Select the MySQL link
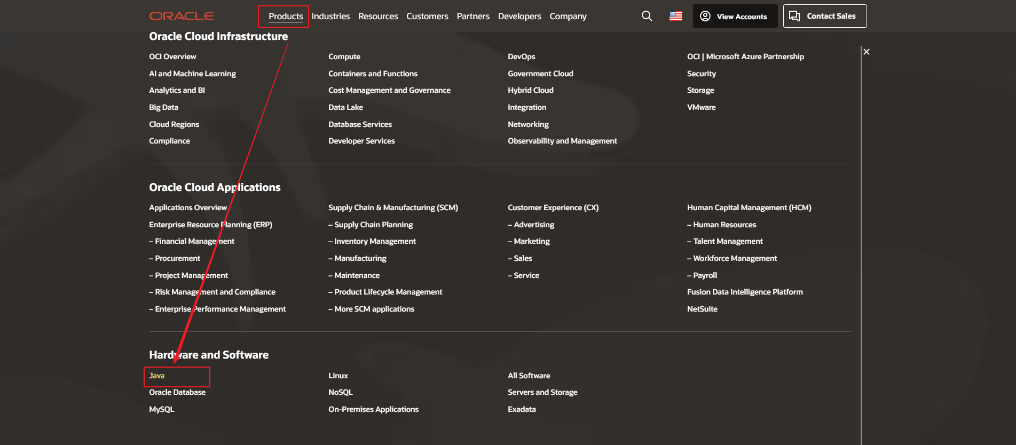1016x445 pixels. tap(162, 409)
